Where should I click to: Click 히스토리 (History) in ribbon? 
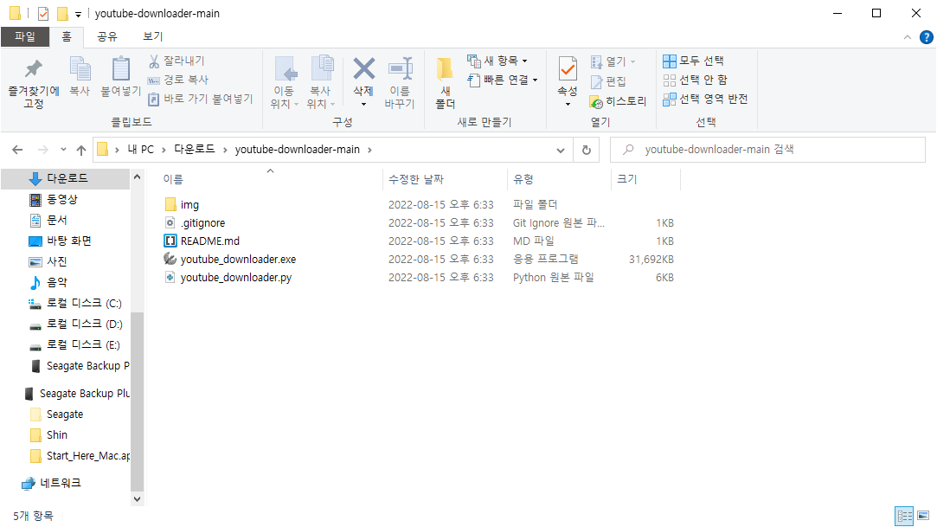pos(618,101)
